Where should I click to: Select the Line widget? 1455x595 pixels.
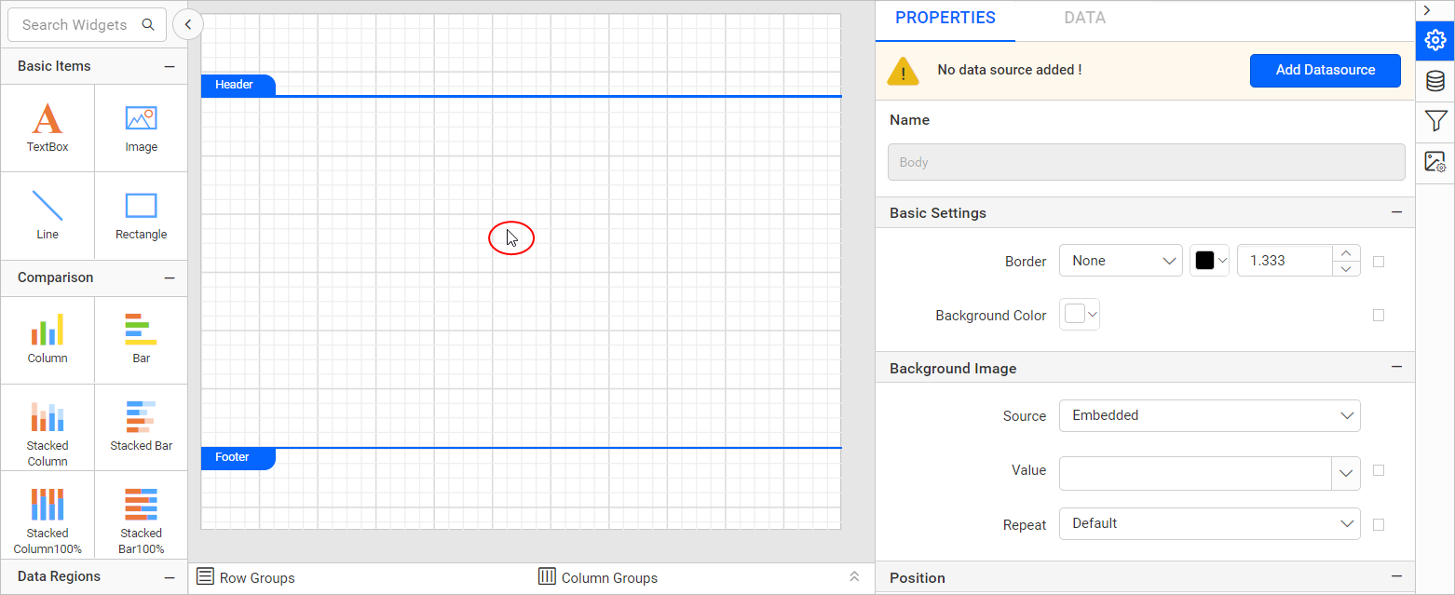(x=48, y=216)
